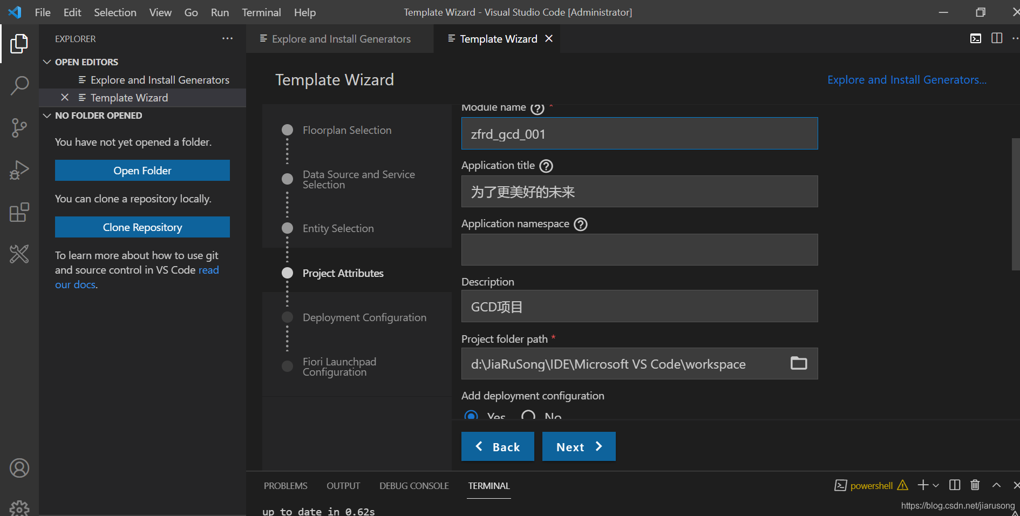Switch to the Terminal panel tab
The height and width of the screenshot is (516, 1020).
489,486
